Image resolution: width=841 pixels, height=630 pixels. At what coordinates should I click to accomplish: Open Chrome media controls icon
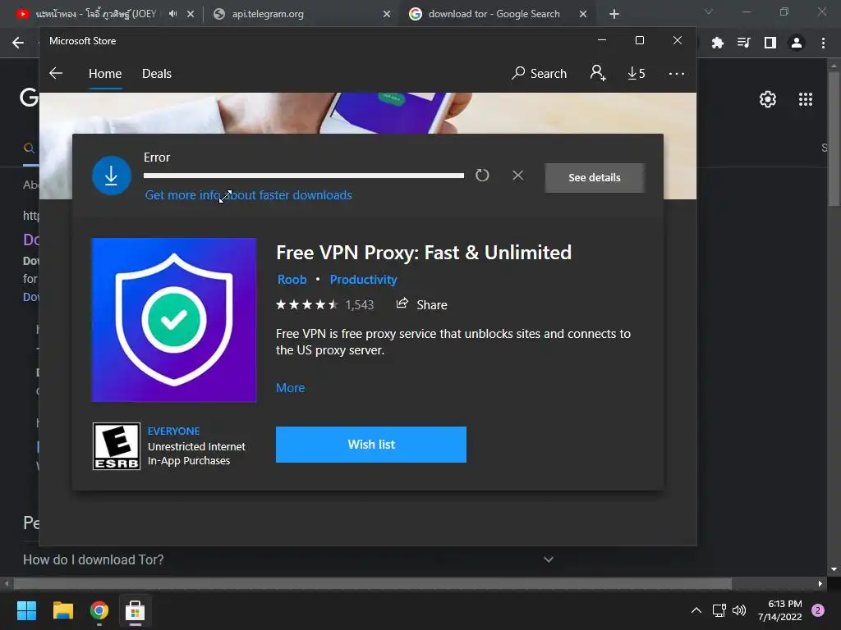(743, 43)
